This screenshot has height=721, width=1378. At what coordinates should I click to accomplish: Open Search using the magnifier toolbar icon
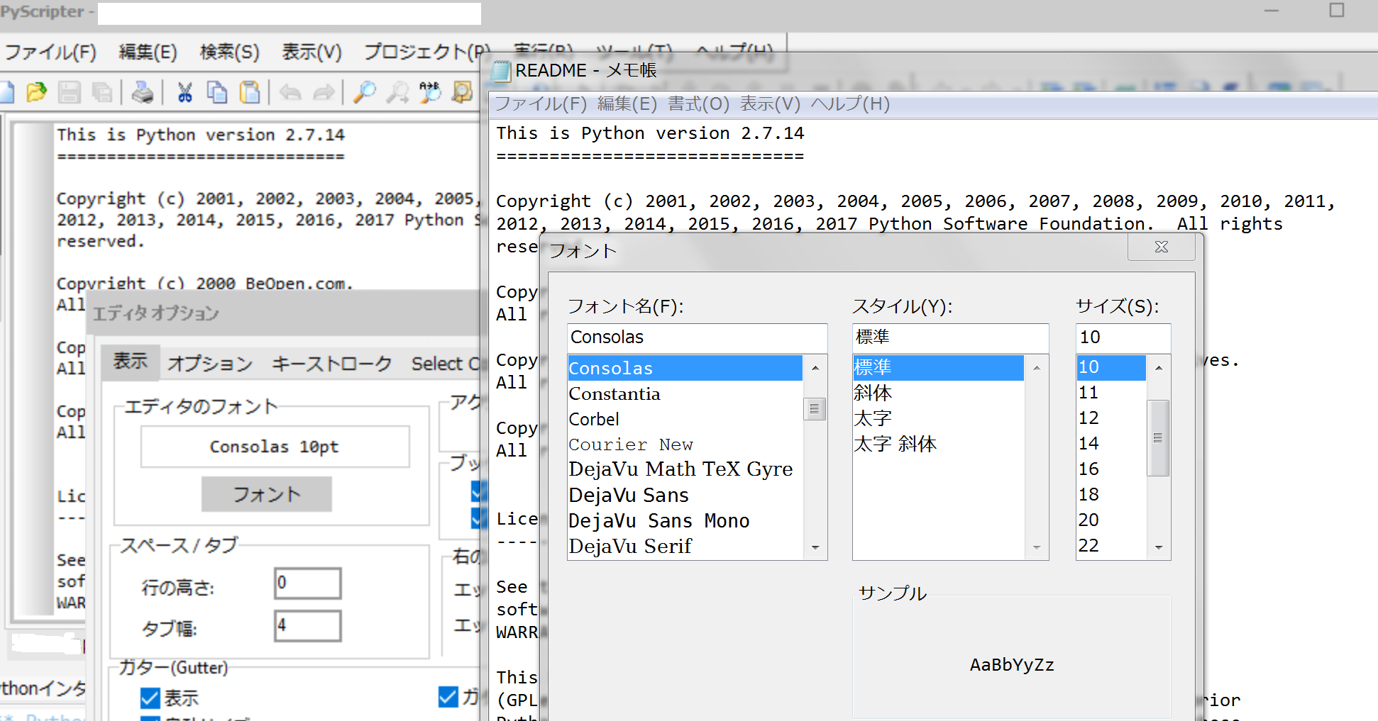click(364, 92)
